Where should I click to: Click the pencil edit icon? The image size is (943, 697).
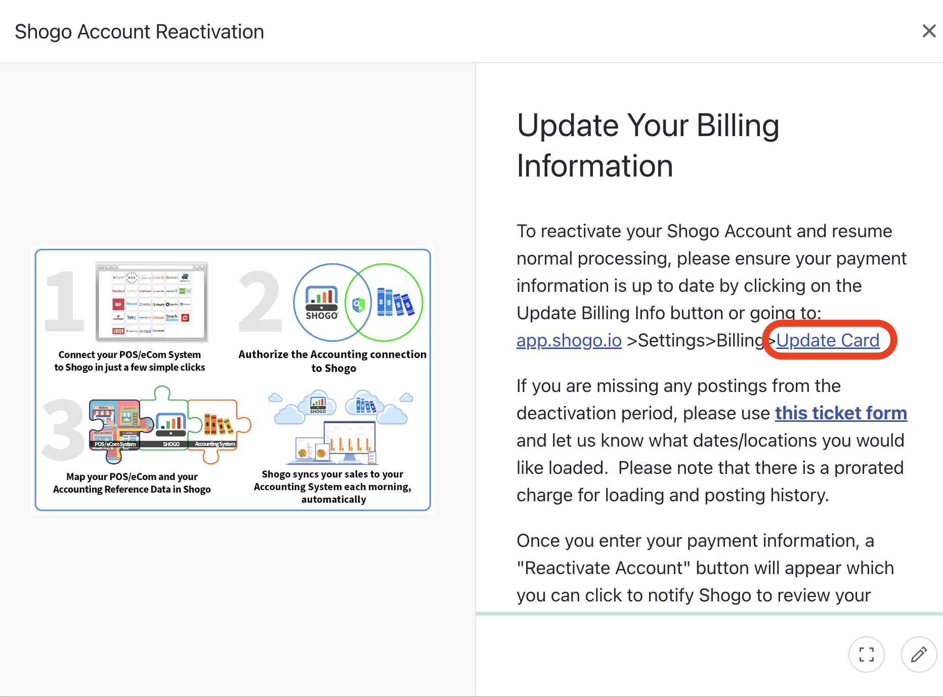[x=919, y=655]
